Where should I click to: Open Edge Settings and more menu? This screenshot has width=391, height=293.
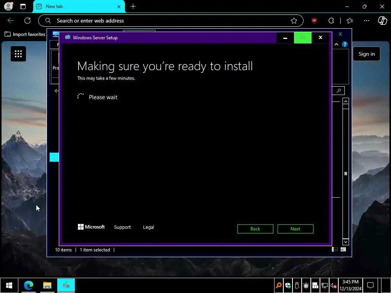[366, 21]
